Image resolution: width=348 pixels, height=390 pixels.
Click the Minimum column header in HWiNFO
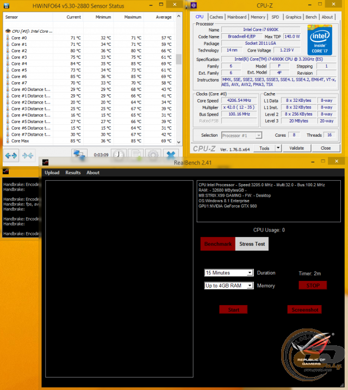tap(98, 17)
